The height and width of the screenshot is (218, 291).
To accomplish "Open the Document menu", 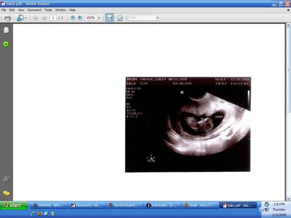I will [34, 10].
